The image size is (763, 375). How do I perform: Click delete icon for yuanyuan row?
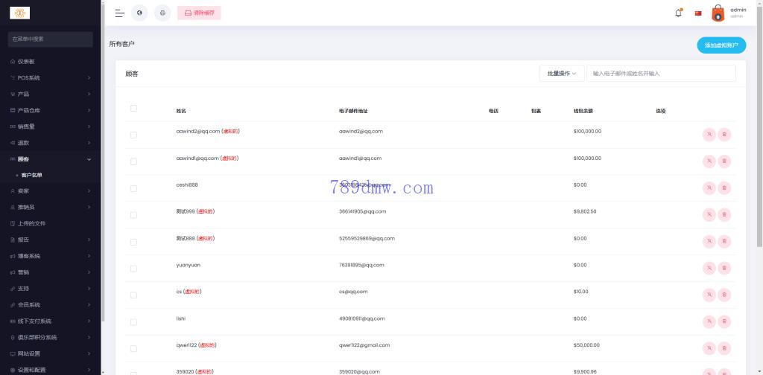[724, 269]
